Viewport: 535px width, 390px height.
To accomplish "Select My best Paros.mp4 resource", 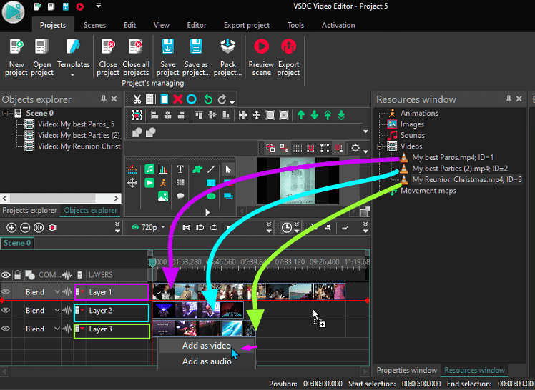I will pos(453,157).
